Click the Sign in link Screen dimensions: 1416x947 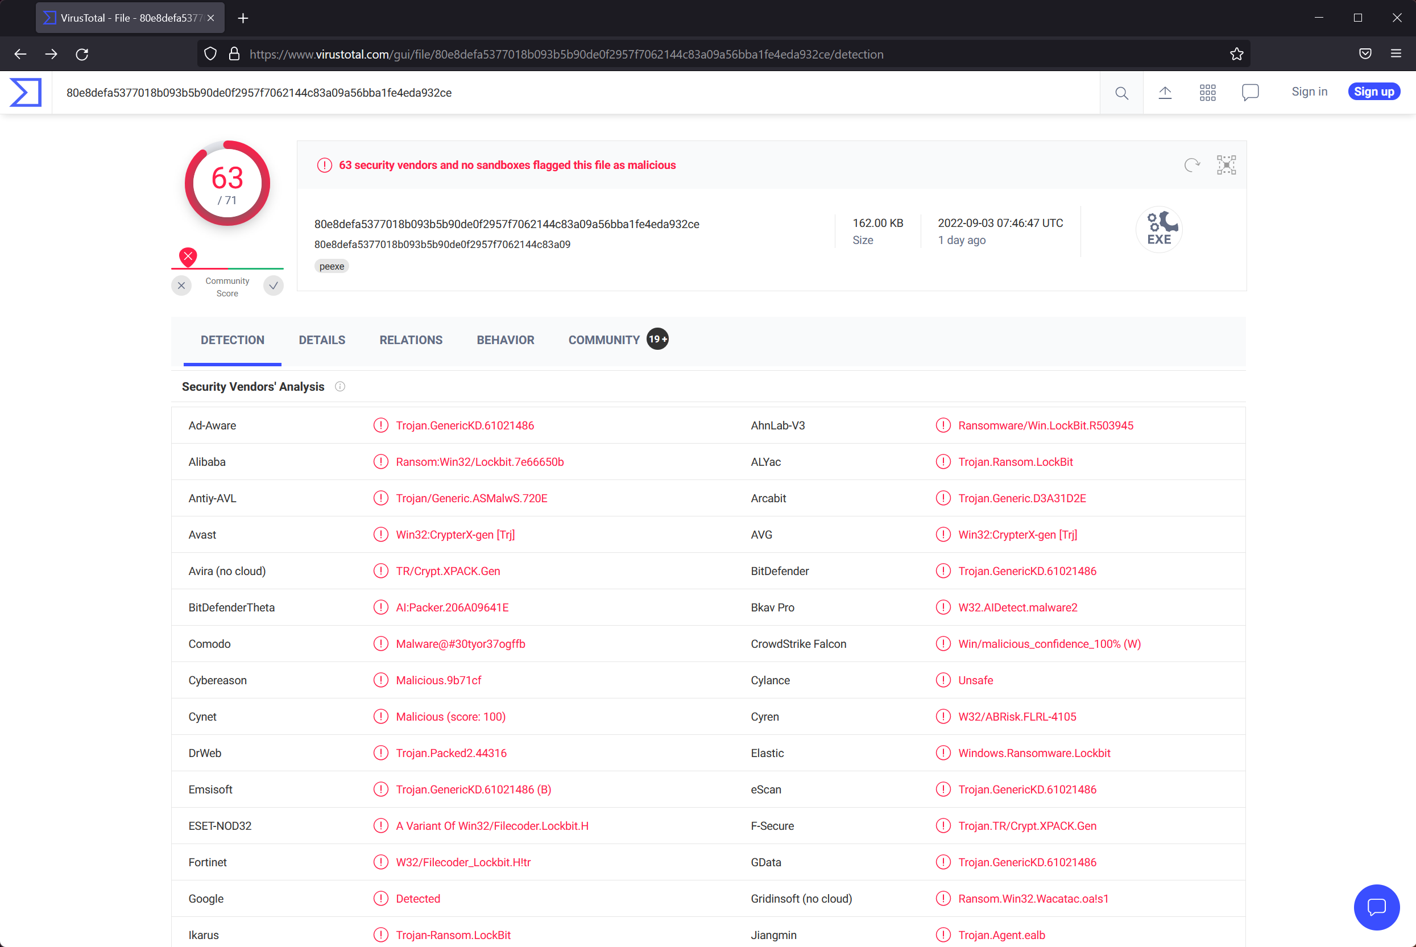[1309, 92]
